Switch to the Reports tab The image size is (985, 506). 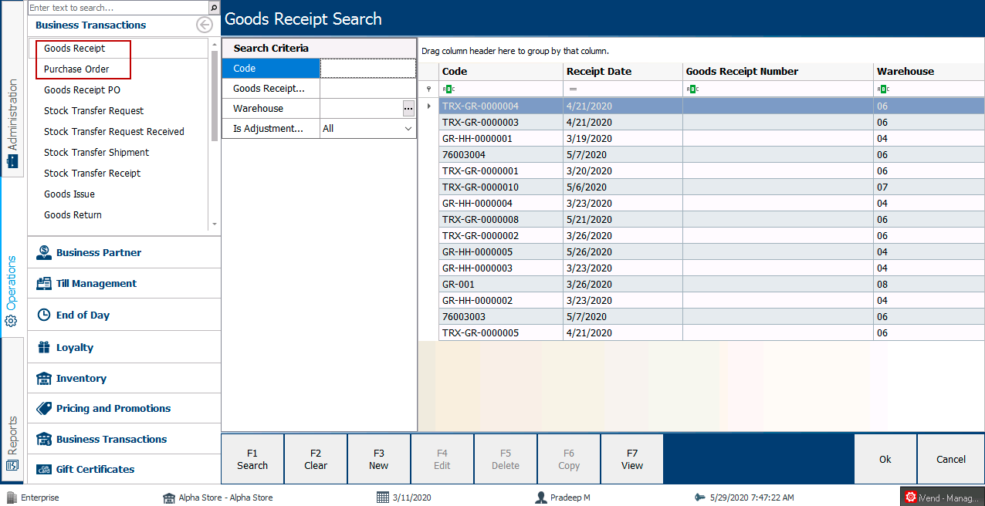[x=12, y=440]
